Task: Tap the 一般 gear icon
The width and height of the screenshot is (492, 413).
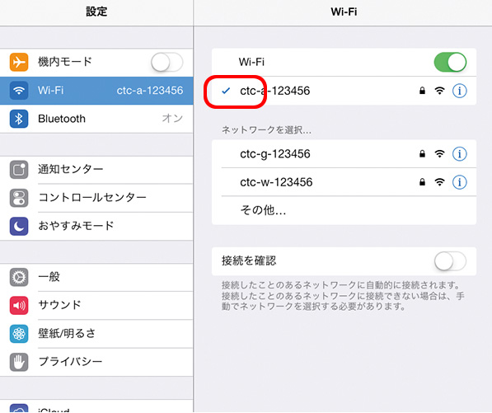Action: 19,277
